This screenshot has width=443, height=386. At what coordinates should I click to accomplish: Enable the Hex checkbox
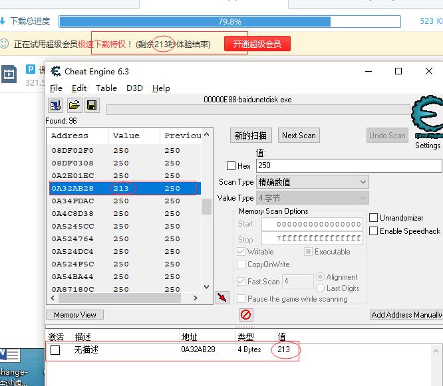(231, 166)
